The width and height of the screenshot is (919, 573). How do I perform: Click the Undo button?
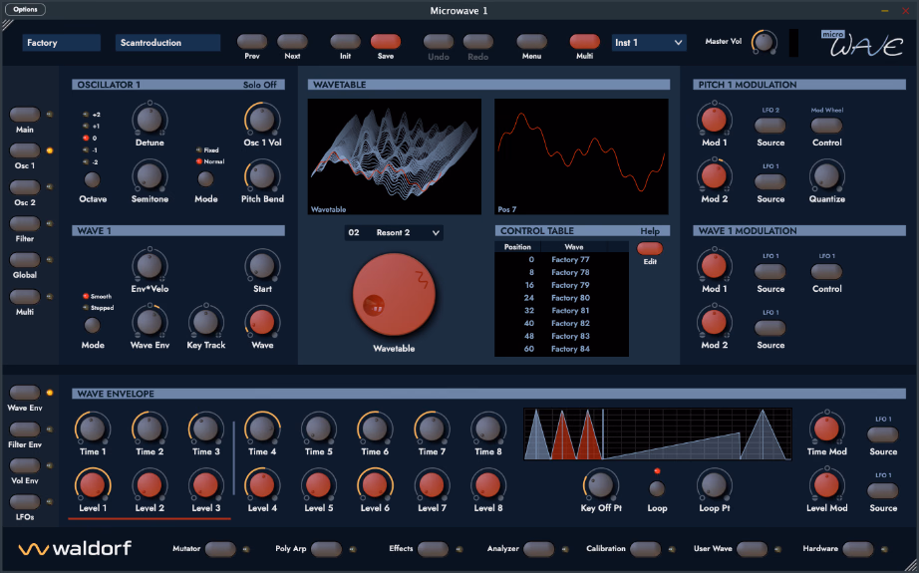coord(439,42)
